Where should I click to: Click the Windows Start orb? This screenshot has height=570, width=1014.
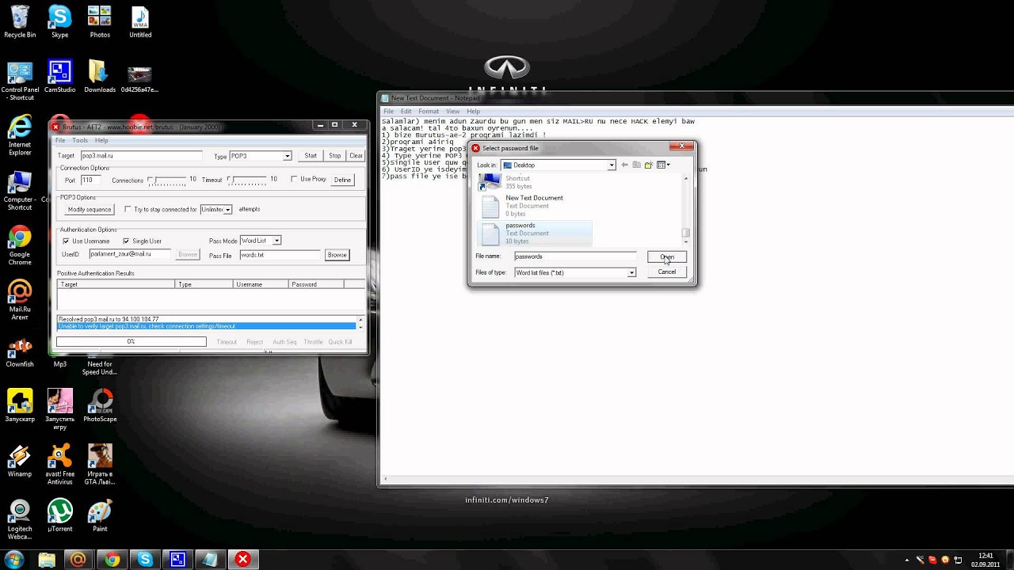pyautogui.click(x=13, y=559)
